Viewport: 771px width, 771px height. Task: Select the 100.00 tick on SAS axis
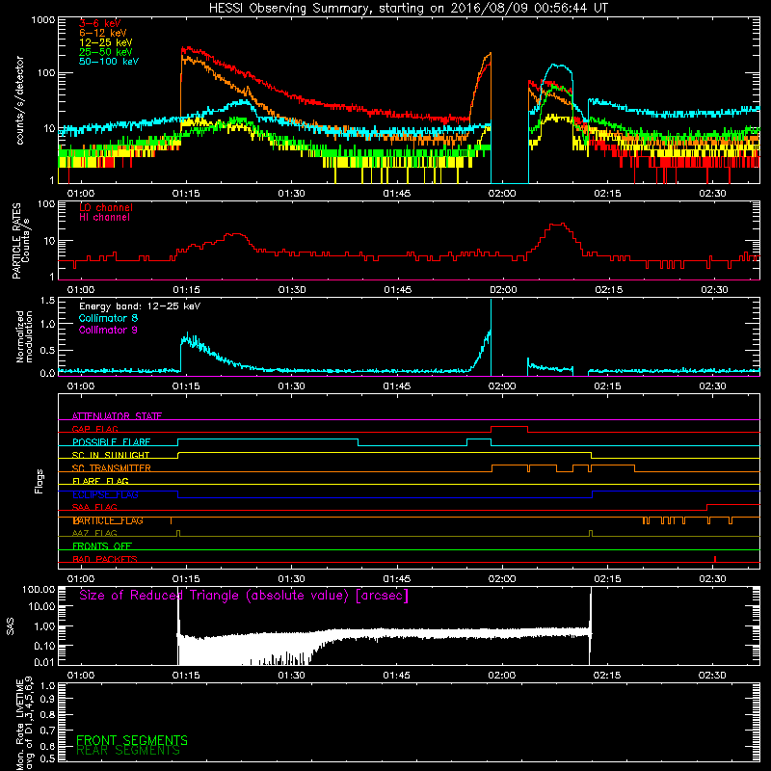pos(39,589)
